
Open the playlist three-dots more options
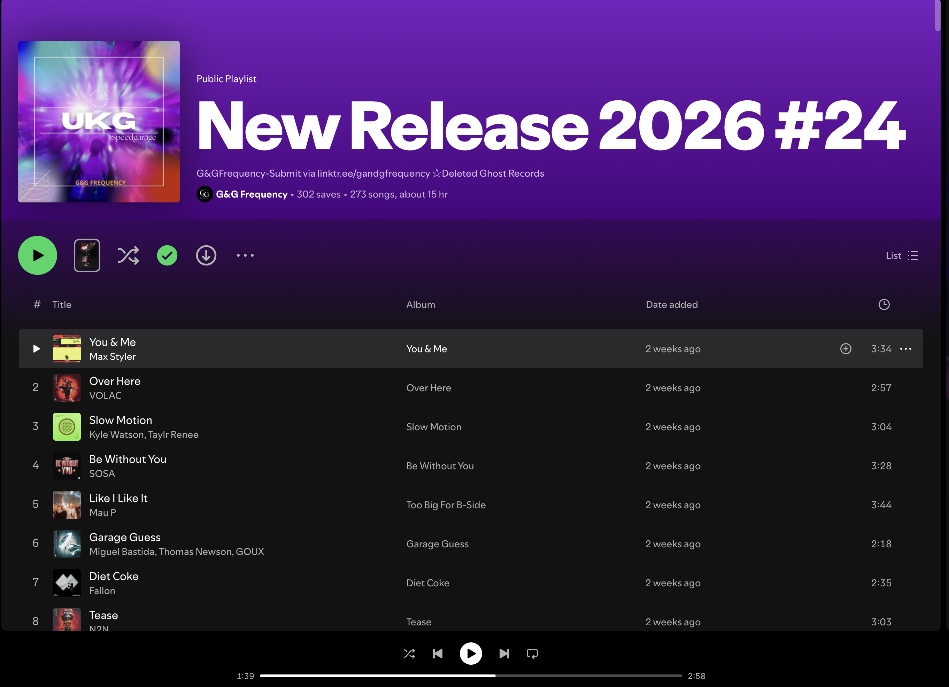pyautogui.click(x=245, y=256)
